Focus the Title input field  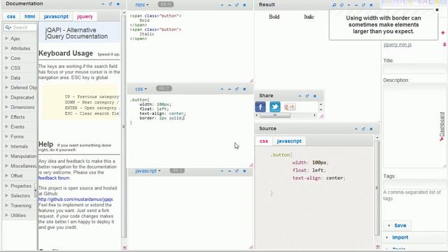tap(414, 69)
